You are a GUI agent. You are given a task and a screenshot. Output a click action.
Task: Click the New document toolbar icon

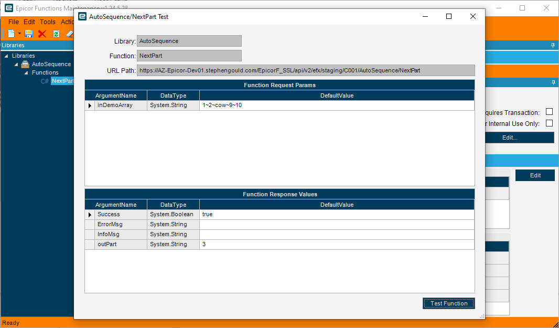[x=12, y=34]
